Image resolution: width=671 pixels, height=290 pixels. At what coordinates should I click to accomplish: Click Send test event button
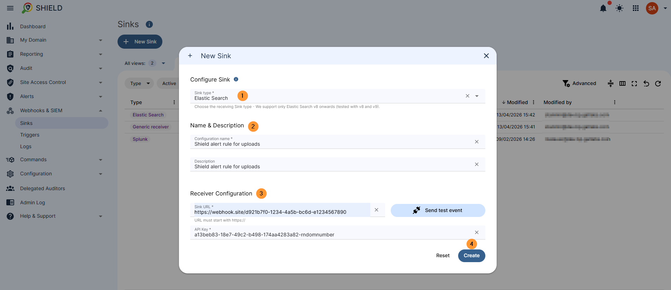438,210
